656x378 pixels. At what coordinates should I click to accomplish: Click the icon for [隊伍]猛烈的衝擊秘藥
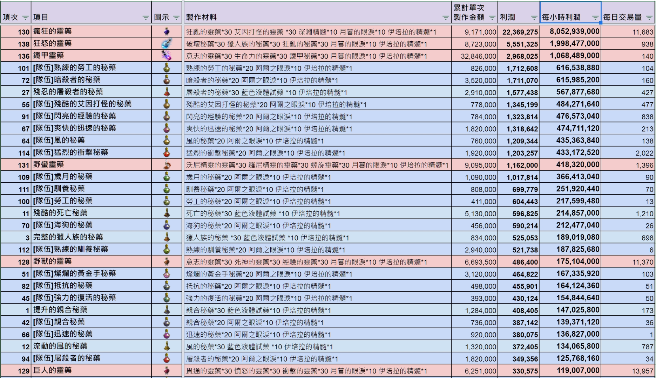point(167,153)
